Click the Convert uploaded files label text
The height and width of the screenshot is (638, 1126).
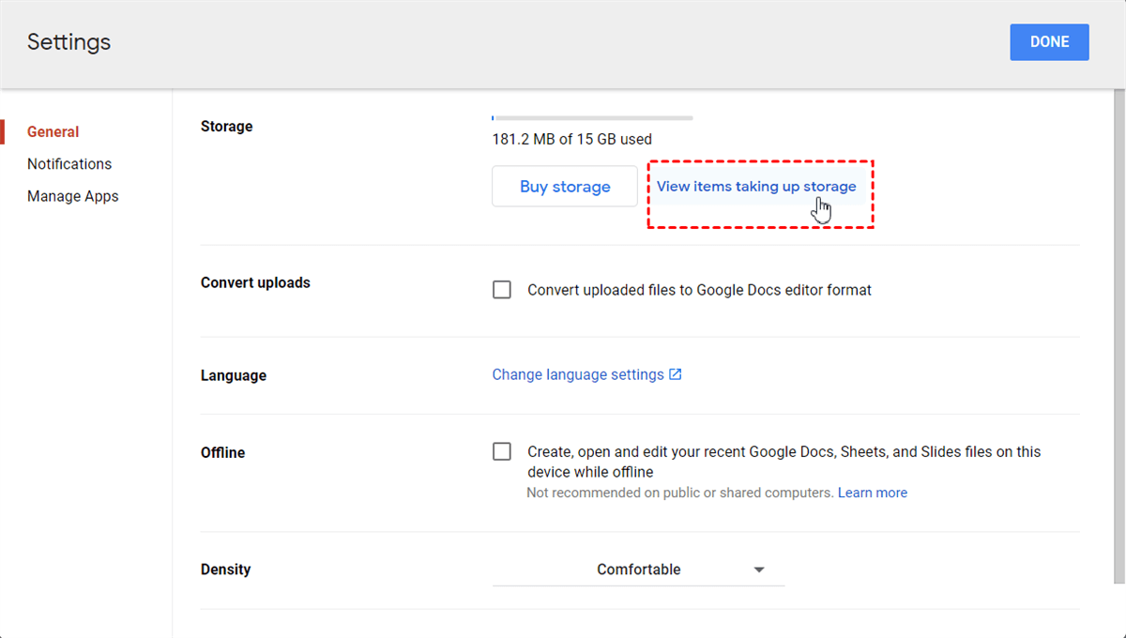click(x=699, y=290)
